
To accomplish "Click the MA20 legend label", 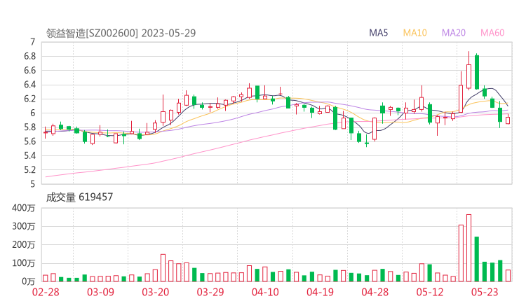I will click(x=454, y=33).
